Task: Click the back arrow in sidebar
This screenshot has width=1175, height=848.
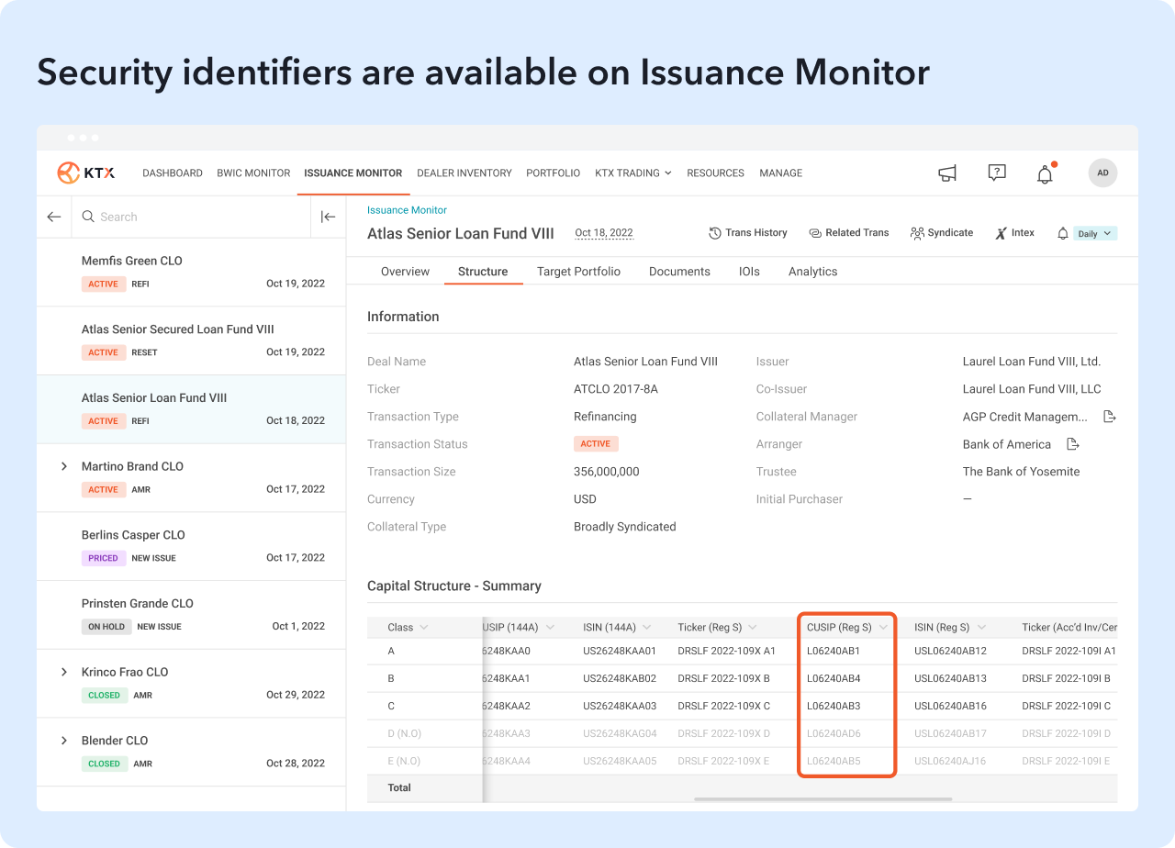Action: pyautogui.click(x=54, y=217)
